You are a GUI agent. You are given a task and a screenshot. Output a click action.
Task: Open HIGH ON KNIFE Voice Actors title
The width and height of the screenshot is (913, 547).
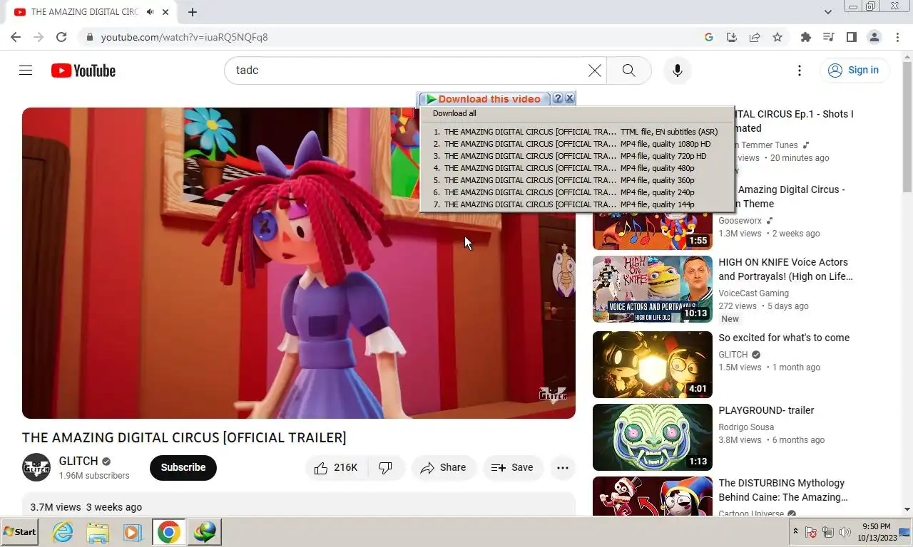[785, 269]
